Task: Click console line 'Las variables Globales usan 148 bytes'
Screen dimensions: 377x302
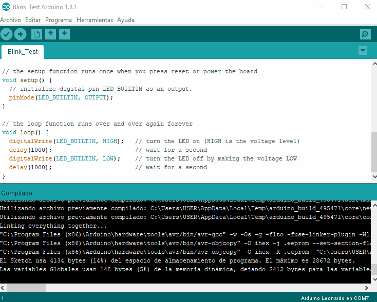Action: [66, 269]
